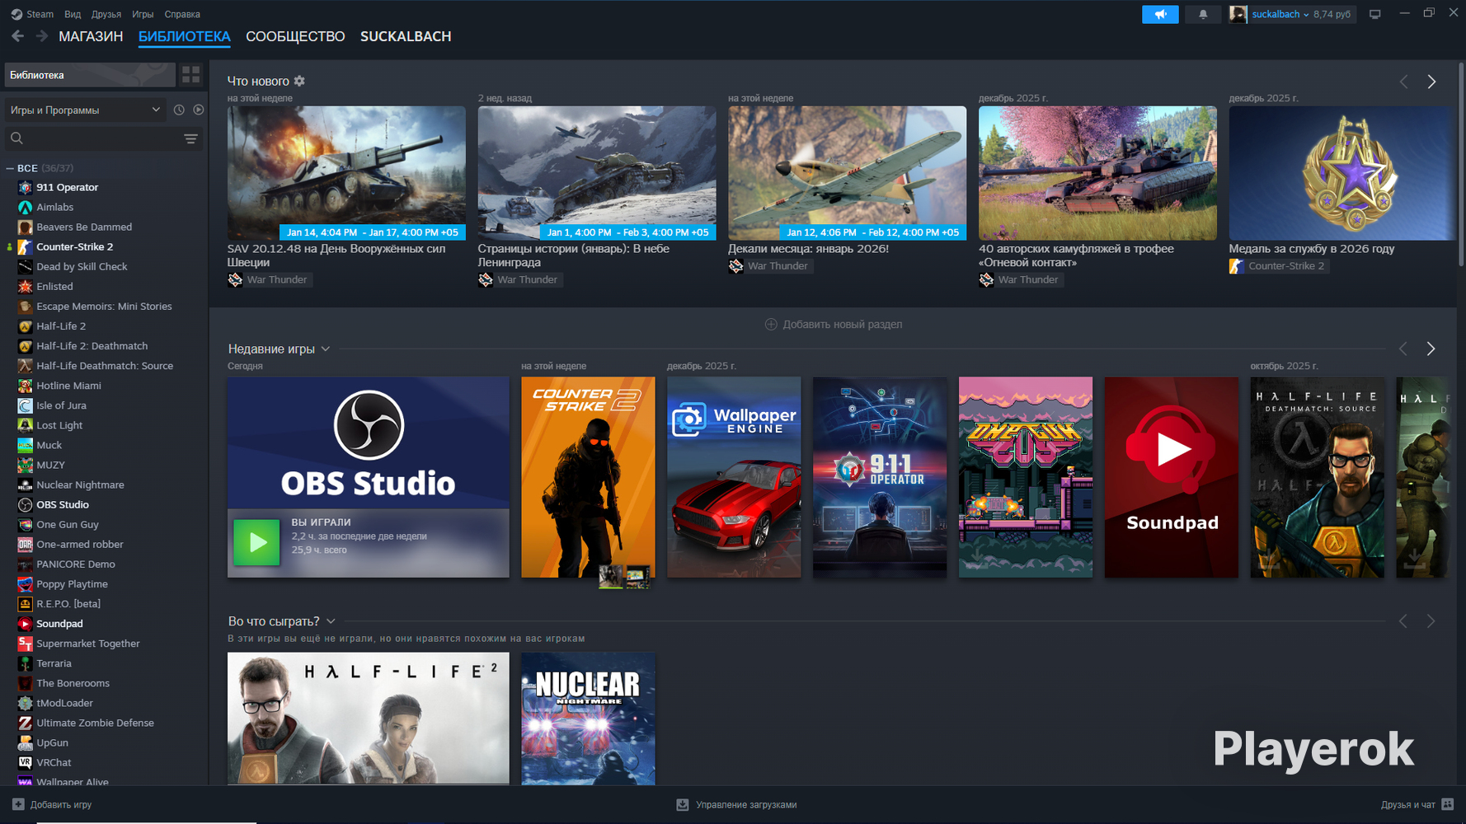Sort library by recent activity clock icon

point(179,110)
